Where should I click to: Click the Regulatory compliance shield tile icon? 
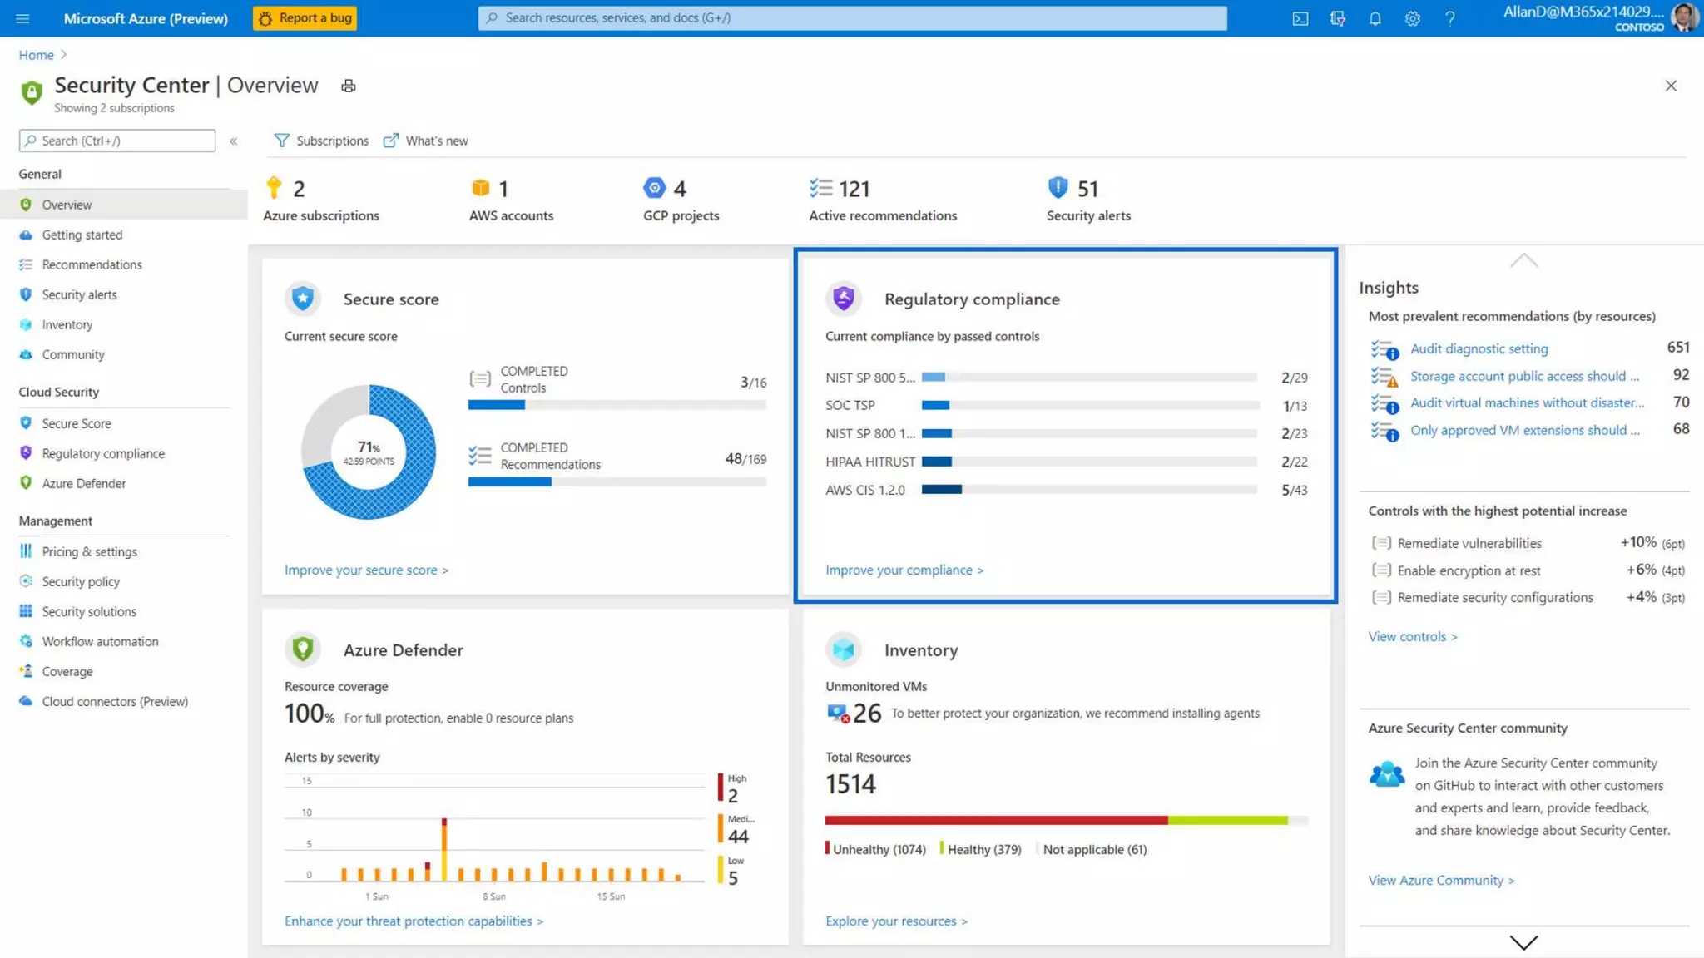844,299
